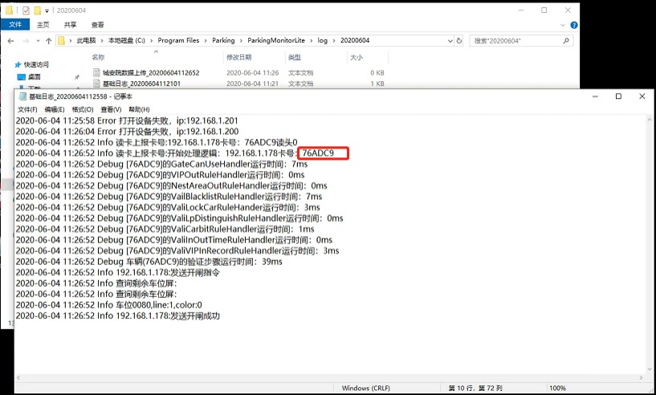Go forward in Explorer navigation
Viewport: 656px width, 395px height.
click(x=26, y=41)
